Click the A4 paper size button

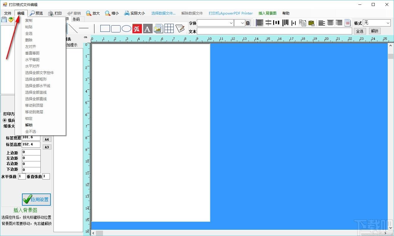tap(47, 139)
